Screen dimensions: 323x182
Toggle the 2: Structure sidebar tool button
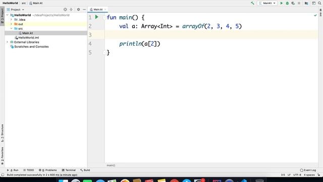pyautogui.click(x=2, y=133)
